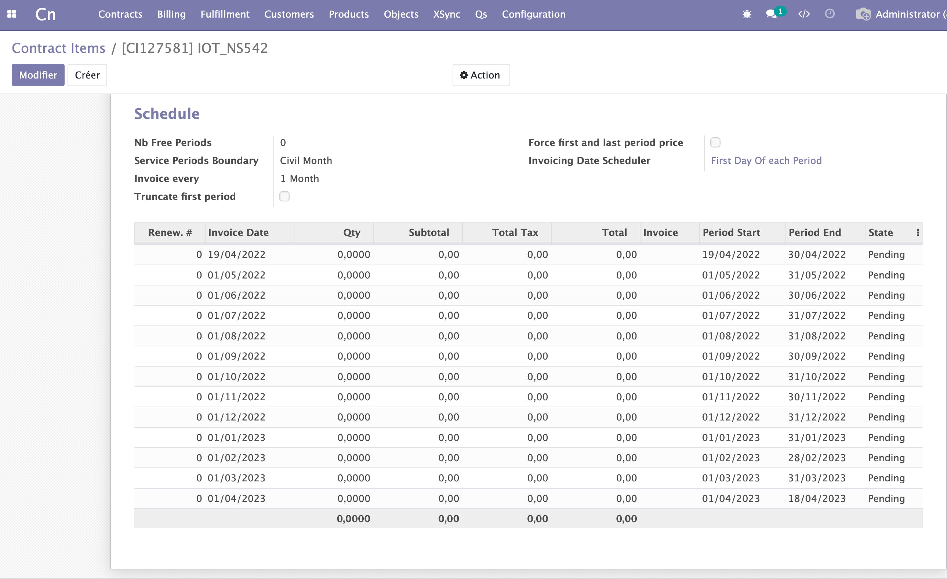Open schedule row dated 01/08/2022
This screenshot has height=579, width=947.
[x=236, y=336]
